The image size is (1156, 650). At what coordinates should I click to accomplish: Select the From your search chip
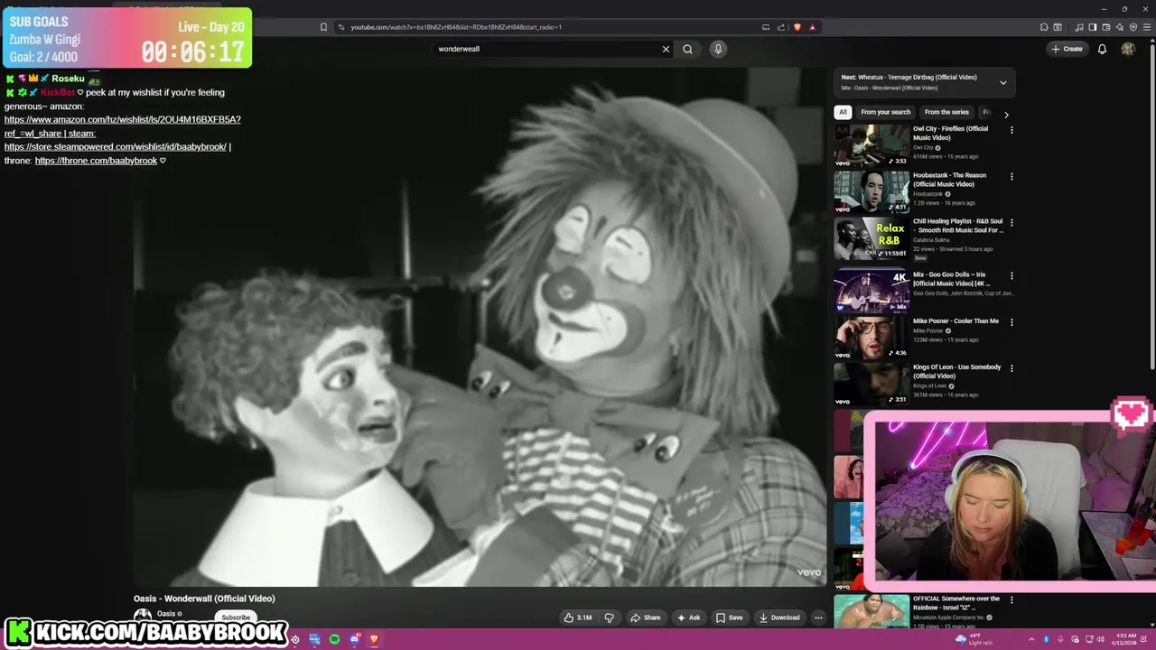885,112
